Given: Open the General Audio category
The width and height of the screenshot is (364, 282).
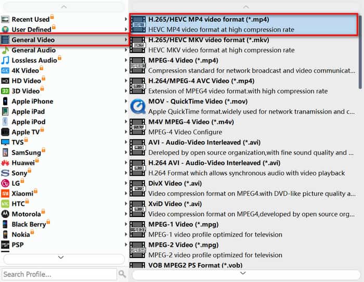Looking at the screenshot, I should point(64,50).
